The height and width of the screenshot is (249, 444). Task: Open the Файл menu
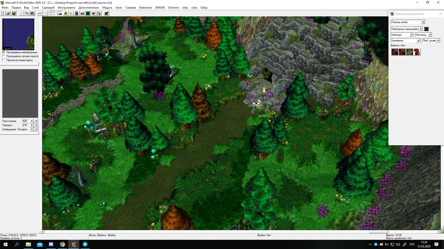point(5,8)
